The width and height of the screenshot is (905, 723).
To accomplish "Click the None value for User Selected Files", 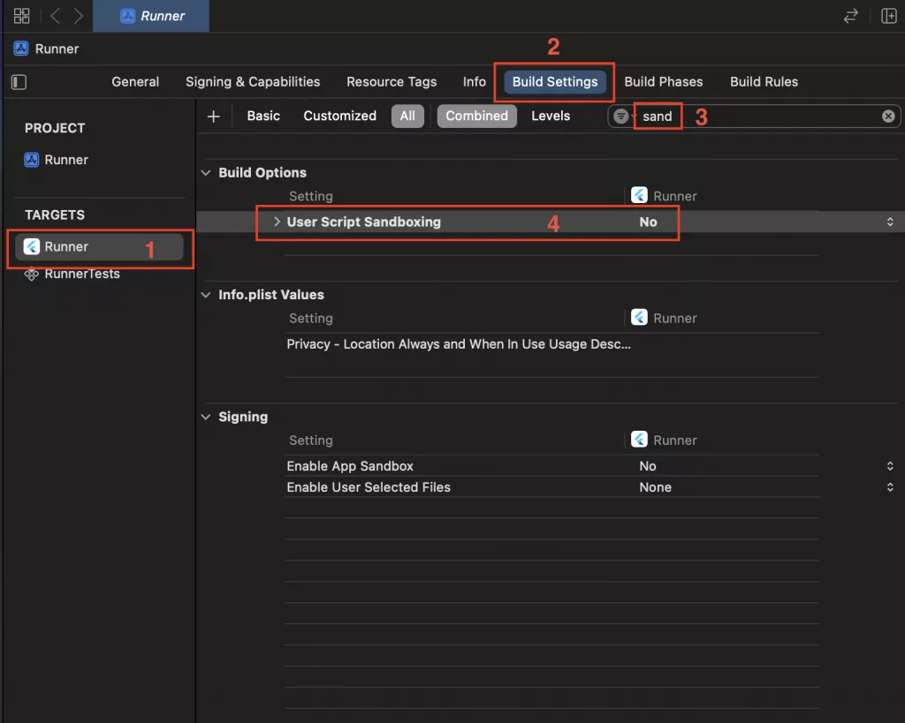I will pos(655,487).
